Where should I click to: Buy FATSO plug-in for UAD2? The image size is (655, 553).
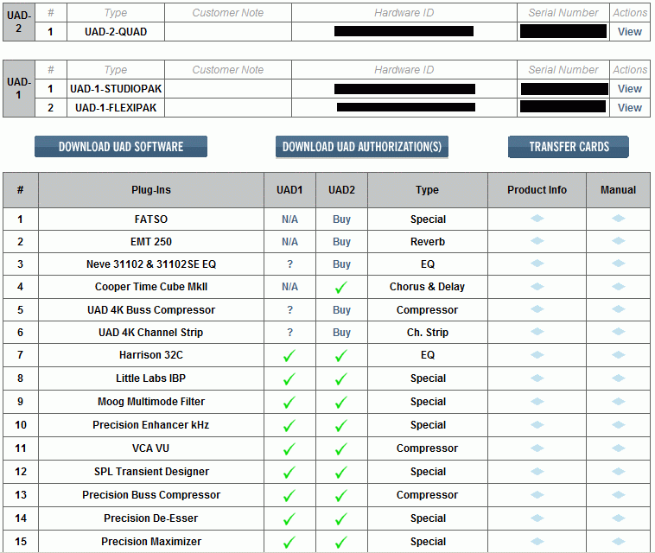pos(341,219)
